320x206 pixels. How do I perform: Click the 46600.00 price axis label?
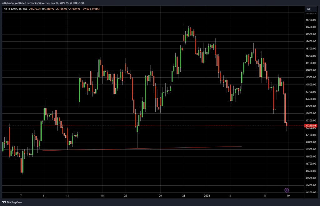click(x=311, y=171)
